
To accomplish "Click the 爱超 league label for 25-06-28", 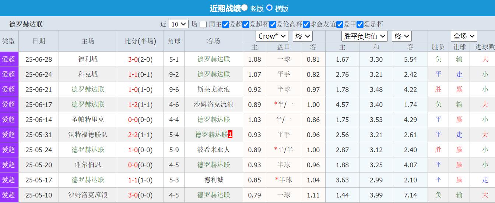I will pos(9,59).
